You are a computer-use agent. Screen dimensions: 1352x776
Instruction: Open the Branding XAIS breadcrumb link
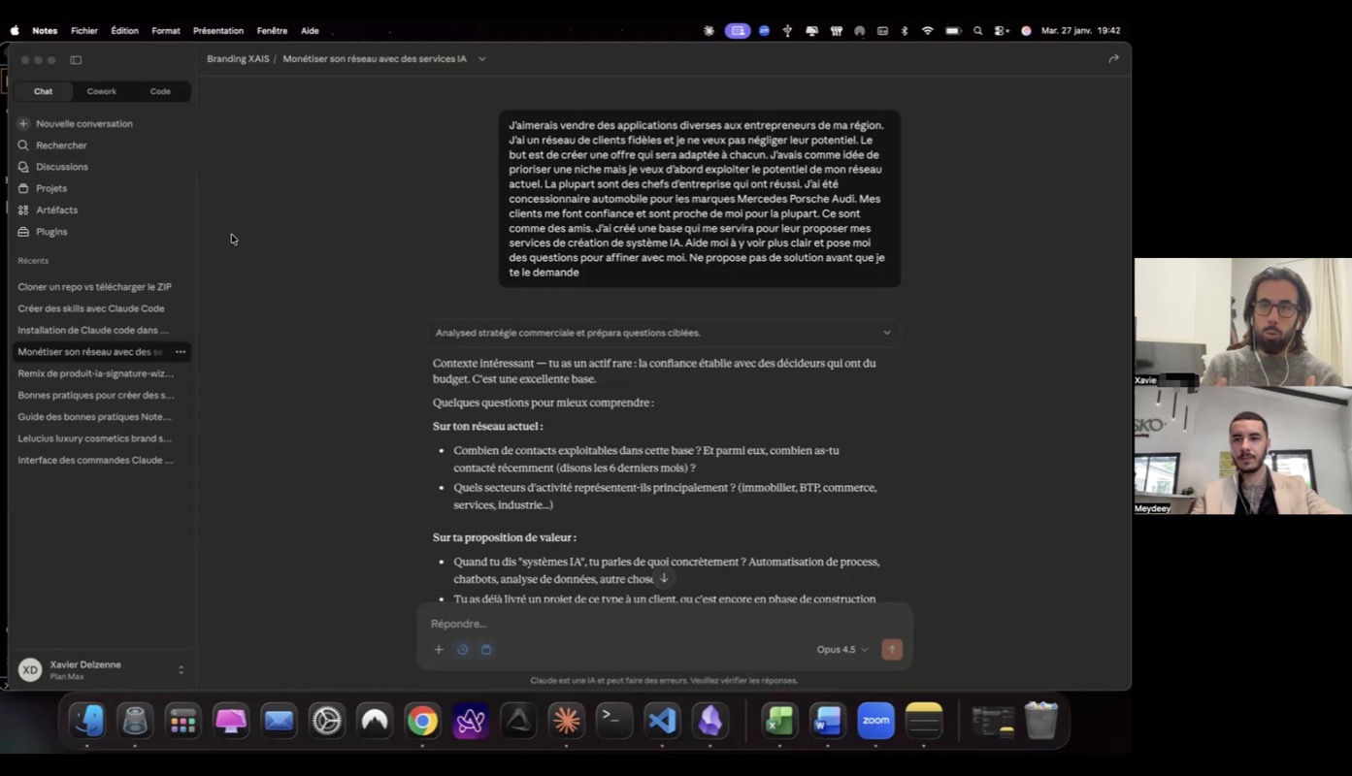(238, 59)
